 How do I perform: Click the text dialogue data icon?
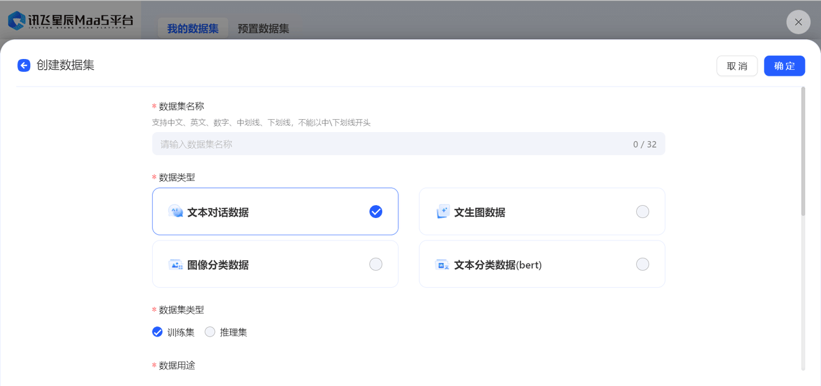tap(175, 212)
